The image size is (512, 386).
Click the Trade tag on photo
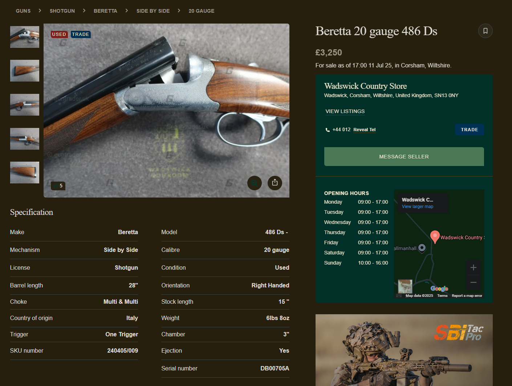pyautogui.click(x=80, y=34)
